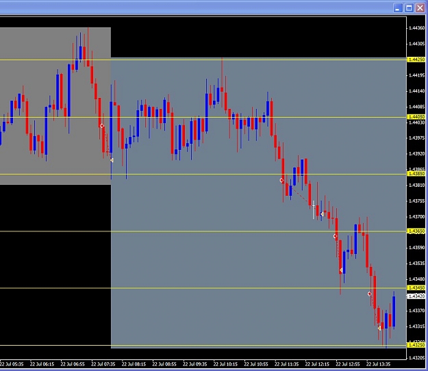Screen dimensions: 428x371
Task: Click the 1.43755 price axis label
Action: pyautogui.click(x=416, y=201)
